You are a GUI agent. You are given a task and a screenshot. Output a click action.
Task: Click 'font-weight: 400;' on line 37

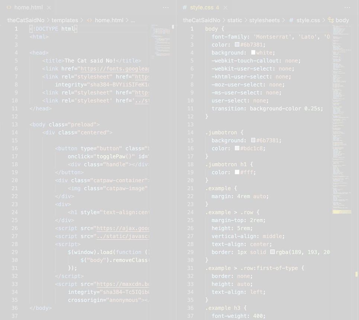coord(238,316)
